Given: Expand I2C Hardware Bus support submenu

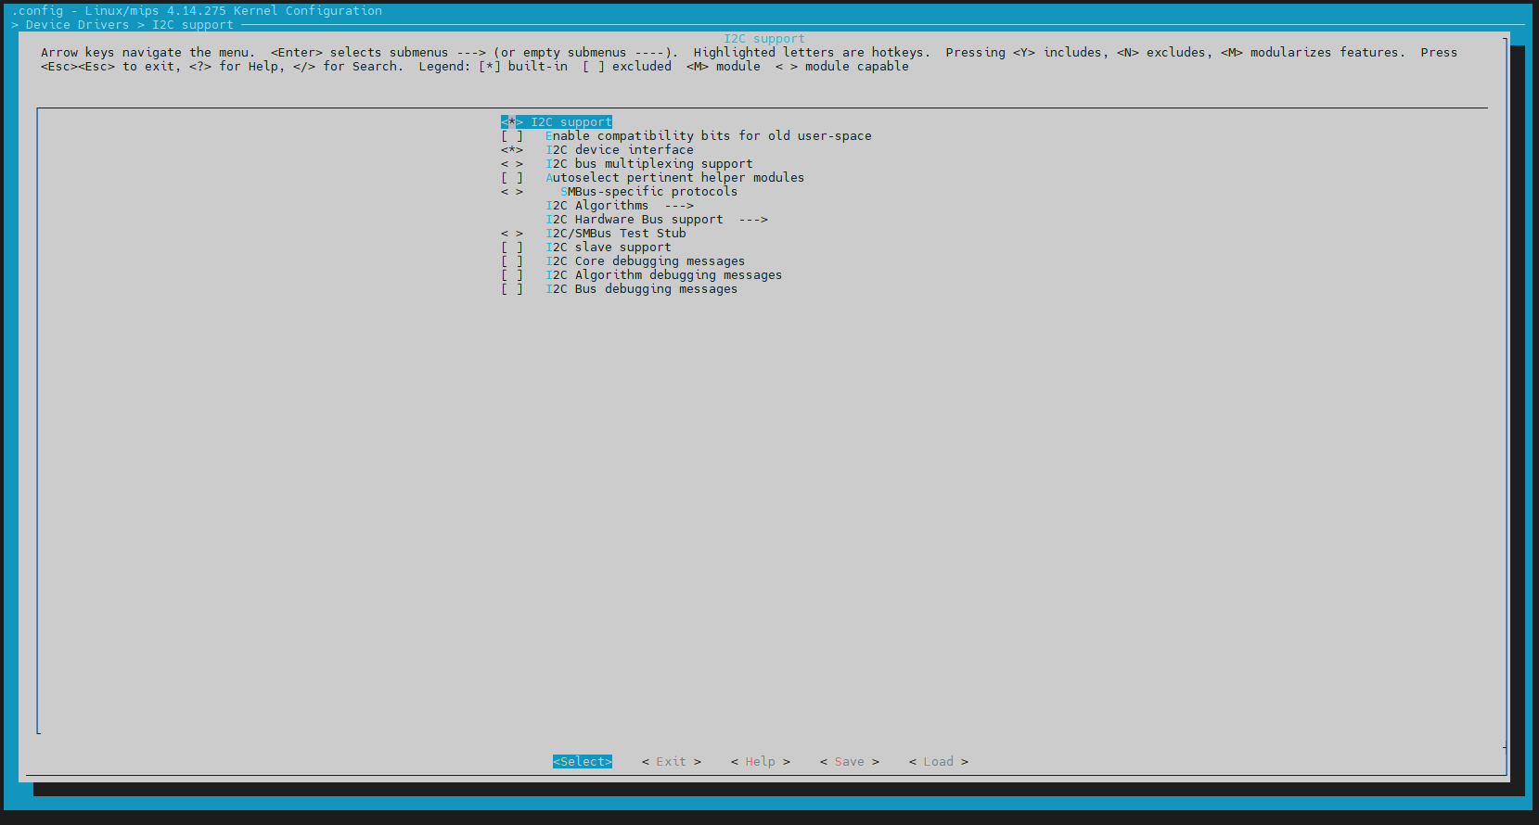Looking at the screenshot, I should [635, 220].
